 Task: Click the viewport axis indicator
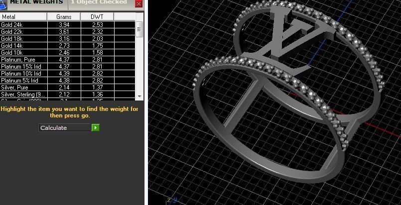tap(172, 201)
